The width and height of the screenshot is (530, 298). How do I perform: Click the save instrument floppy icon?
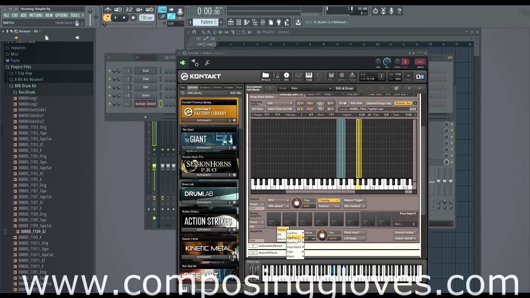tap(396, 88)
